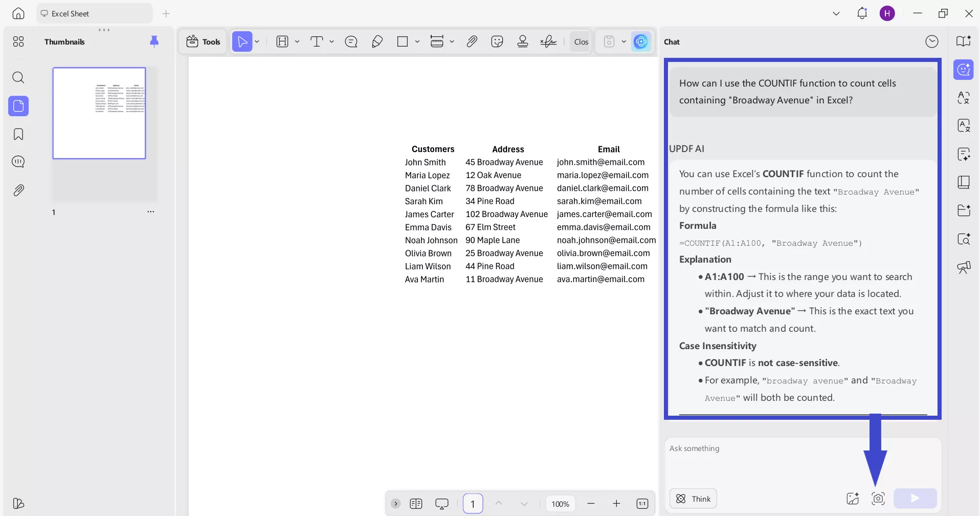Expand the text tool dropdown arrow
This screenshot has width=980, height=516.
click(x=331, y=41)
